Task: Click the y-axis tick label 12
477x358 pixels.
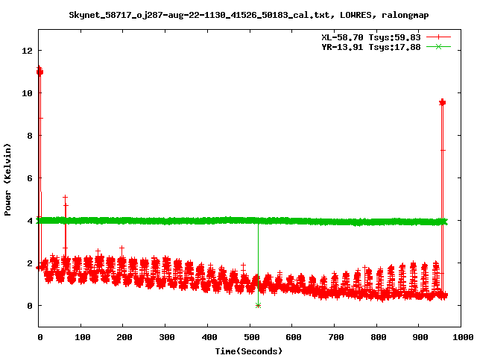Action: (27, 51)
